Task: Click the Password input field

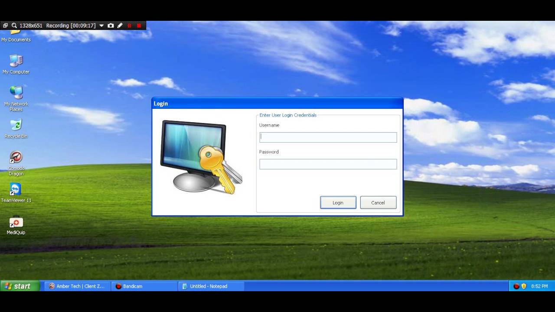Action: (328, 164)
